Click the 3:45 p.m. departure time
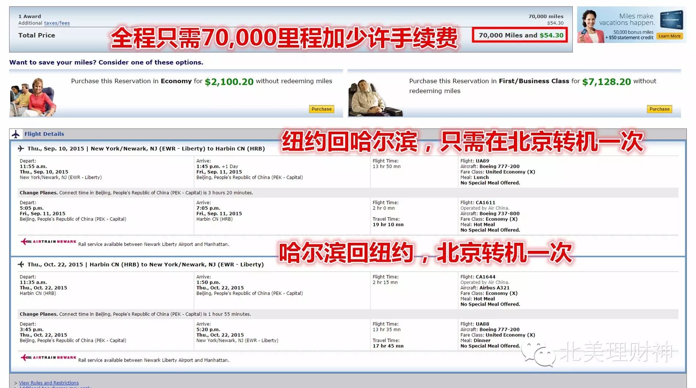The image size is (696, 388). (32, 329)
